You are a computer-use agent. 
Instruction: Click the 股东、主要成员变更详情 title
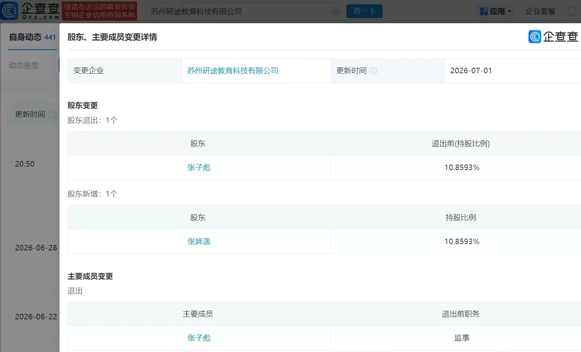click(112, 37)
